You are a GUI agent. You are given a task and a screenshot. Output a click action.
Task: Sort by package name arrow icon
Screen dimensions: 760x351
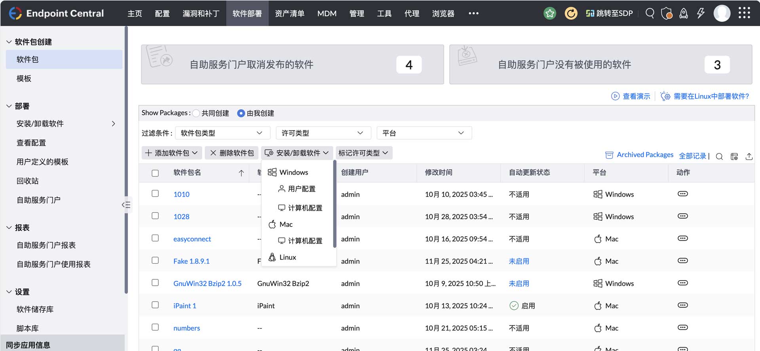tap(241, 173)
